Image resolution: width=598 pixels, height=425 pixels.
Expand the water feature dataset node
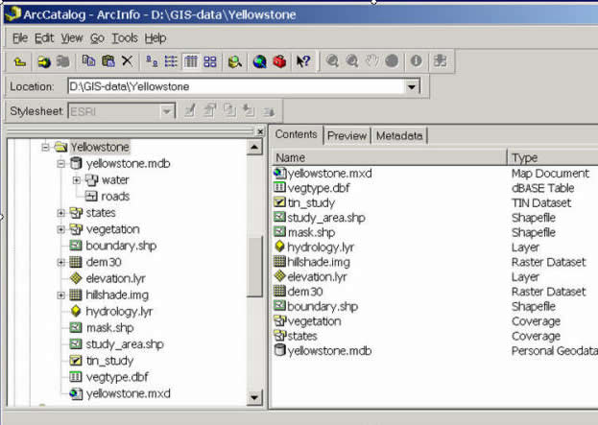click(76, 180)
